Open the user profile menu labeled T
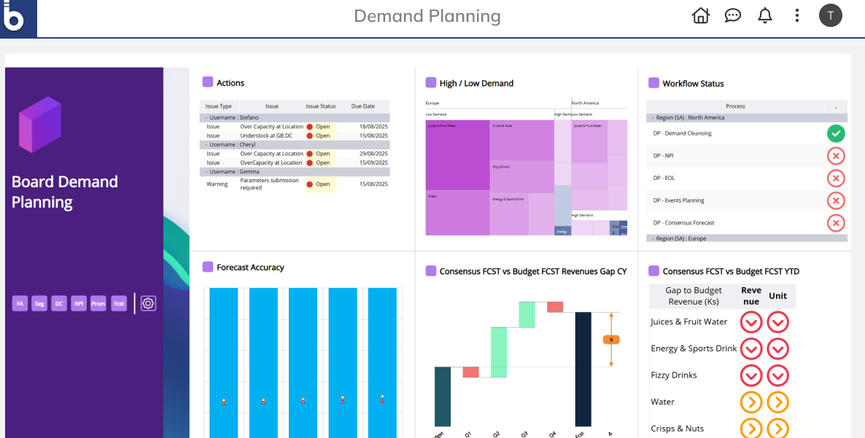Viewport: 865px width, 438px height. (x=830, y=15)
